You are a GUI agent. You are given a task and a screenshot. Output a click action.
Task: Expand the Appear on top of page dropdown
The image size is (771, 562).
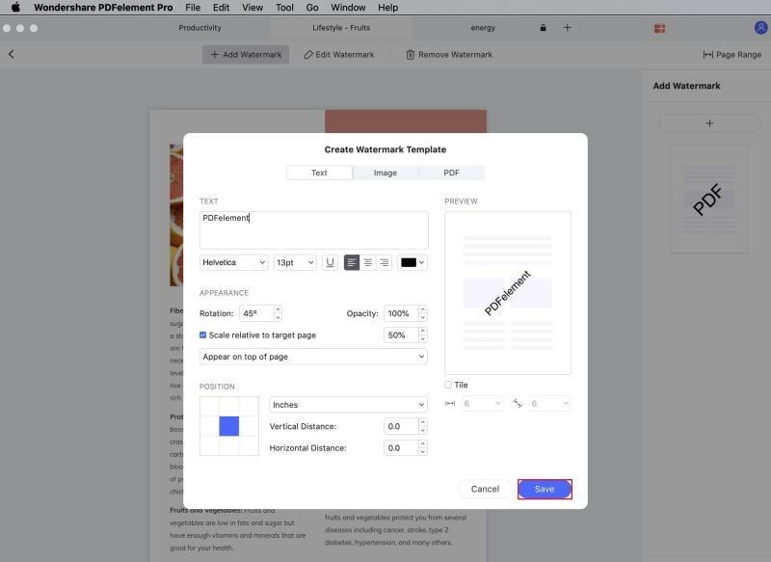[313, 357]
